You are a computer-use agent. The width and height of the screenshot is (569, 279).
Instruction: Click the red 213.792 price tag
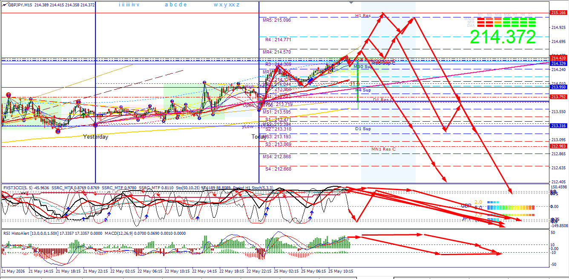[x=558, y=97]
